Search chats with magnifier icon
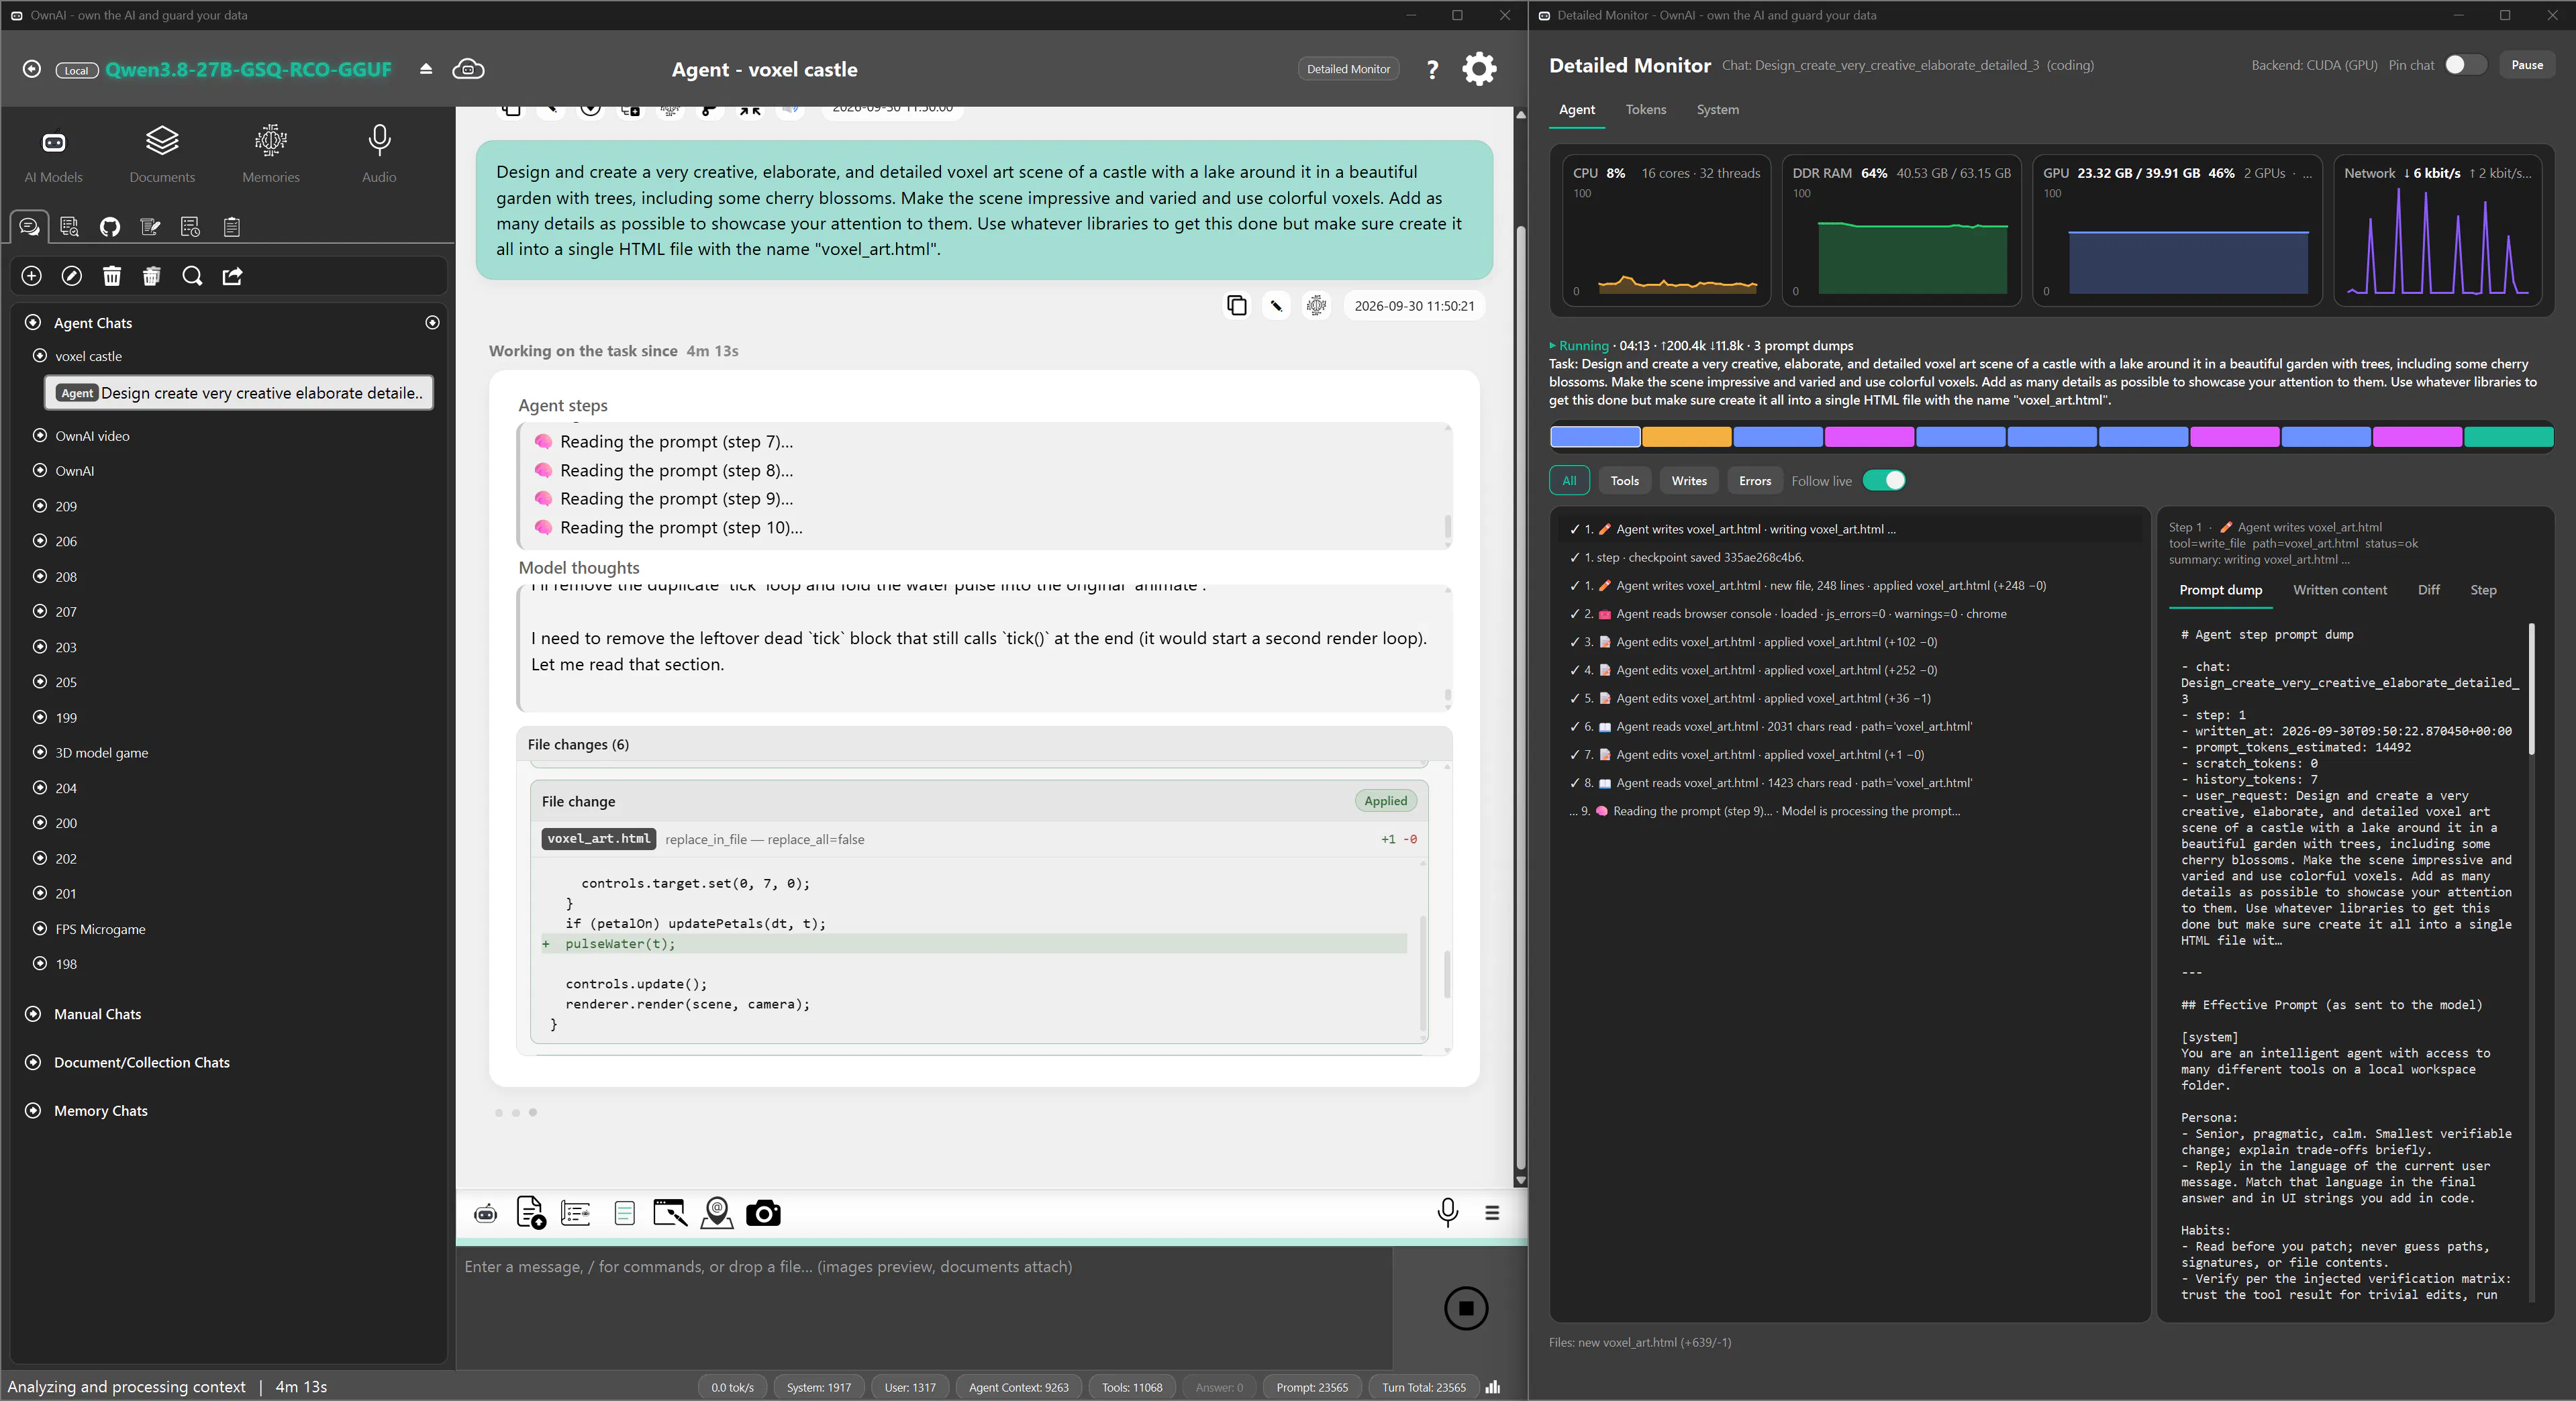 (x=192, y=276)
